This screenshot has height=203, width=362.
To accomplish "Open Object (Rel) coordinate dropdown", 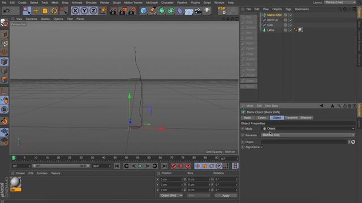I will (x=171, y=196).
